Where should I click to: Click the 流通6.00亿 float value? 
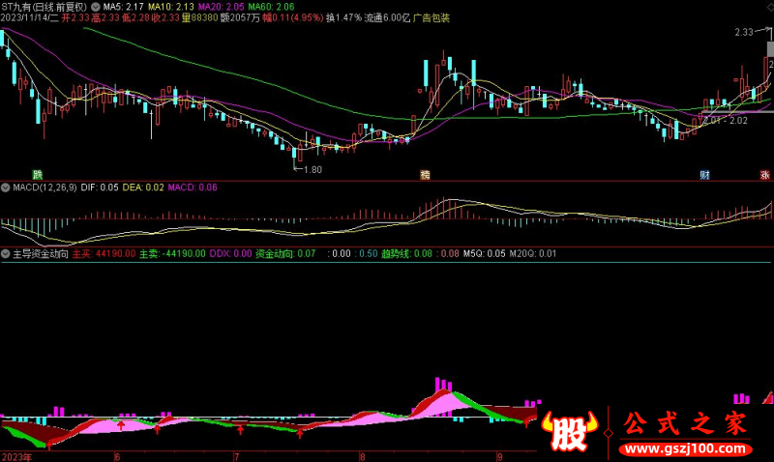pyautogui.click(x=388, y=18)
